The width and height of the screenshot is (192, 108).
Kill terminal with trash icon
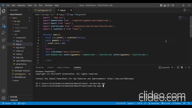[x=182, y=67]
